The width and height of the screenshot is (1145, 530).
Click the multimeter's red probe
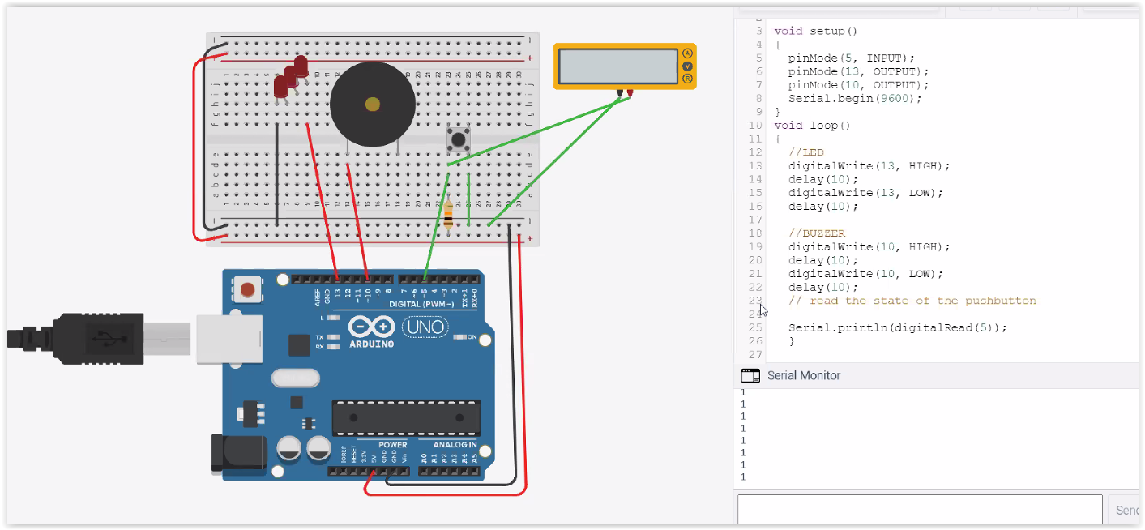coord(630,93)
